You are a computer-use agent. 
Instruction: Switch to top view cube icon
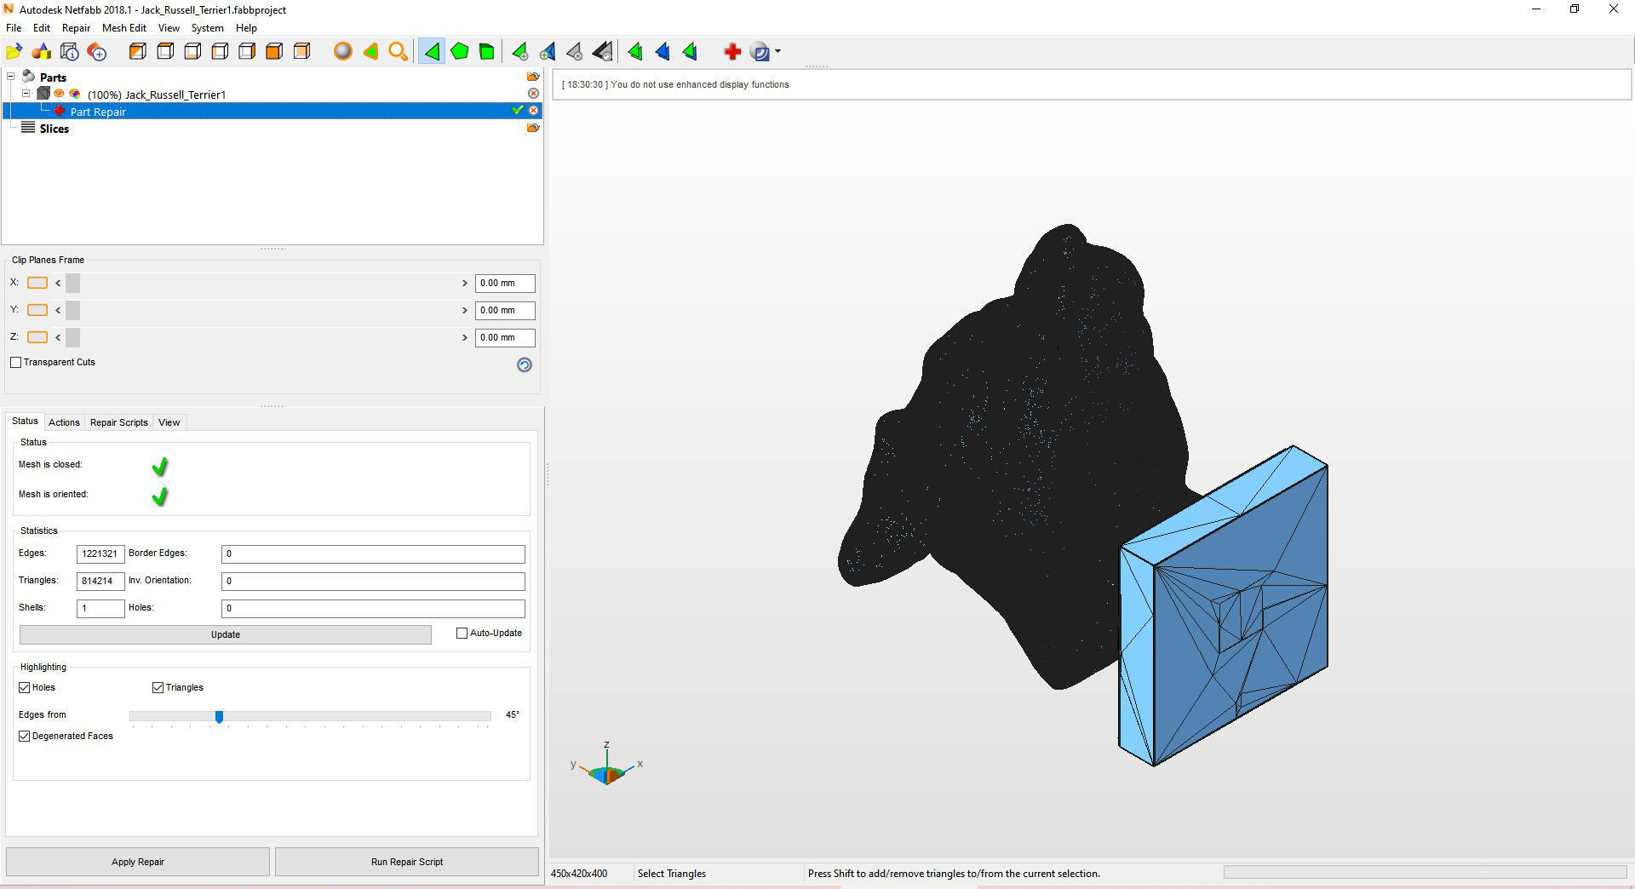click(x=165, y=52)
